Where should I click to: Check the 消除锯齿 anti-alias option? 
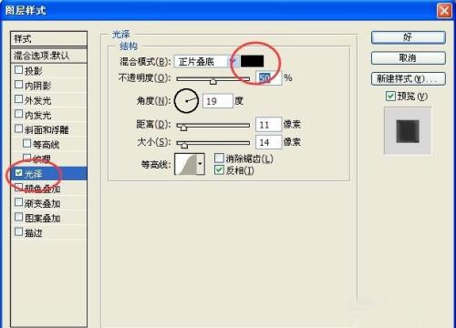click(x=219, y=158)
